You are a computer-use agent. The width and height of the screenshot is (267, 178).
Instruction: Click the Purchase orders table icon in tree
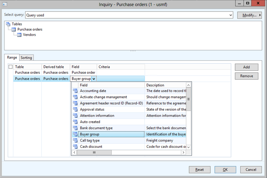(x=14, y=30)
